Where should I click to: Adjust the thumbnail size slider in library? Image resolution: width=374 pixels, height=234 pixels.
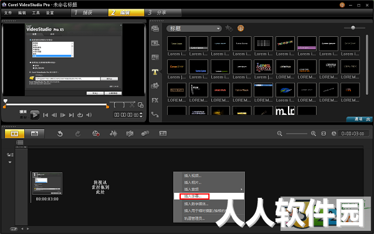pyautogui.click(x=353, y=27)
